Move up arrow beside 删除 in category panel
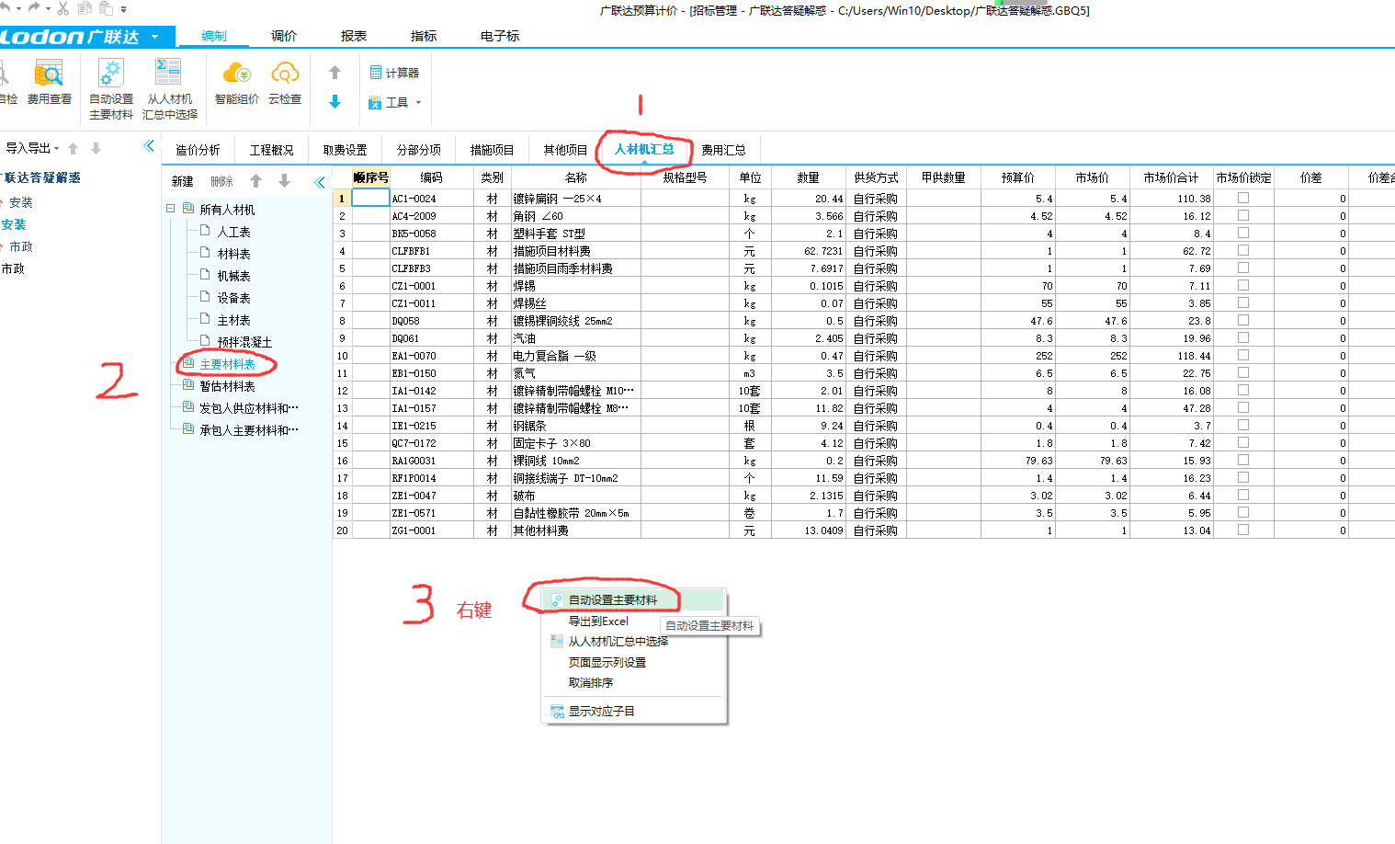Screen dimensions: 1395x844 point(256,181)
